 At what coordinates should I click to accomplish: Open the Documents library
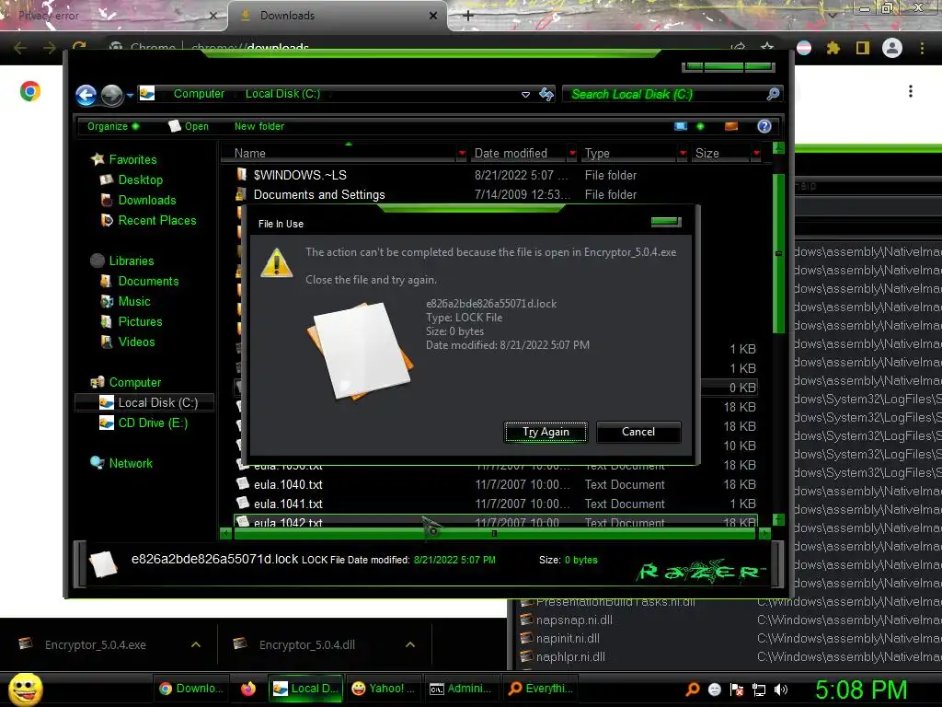pos(148,282)
